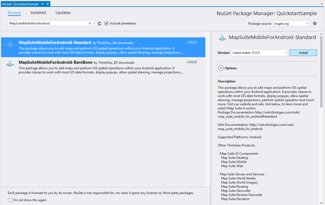
Task: Click Map Suite Reverse Geocoder text
Action: (x=242, y=195)
